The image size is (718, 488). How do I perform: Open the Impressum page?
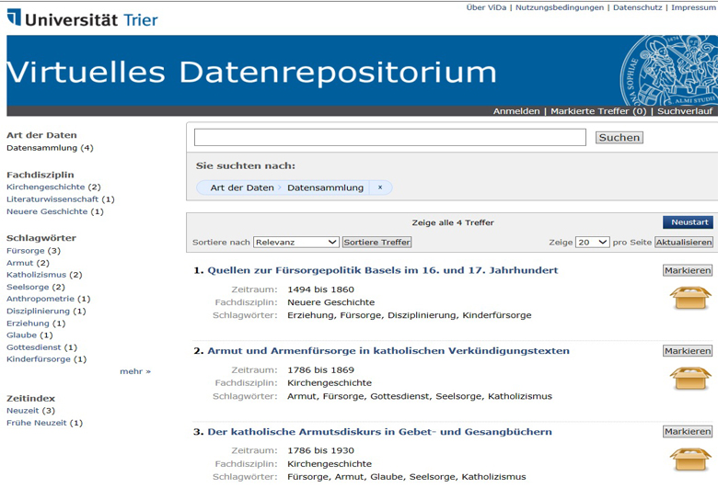(x=693, y=7)
